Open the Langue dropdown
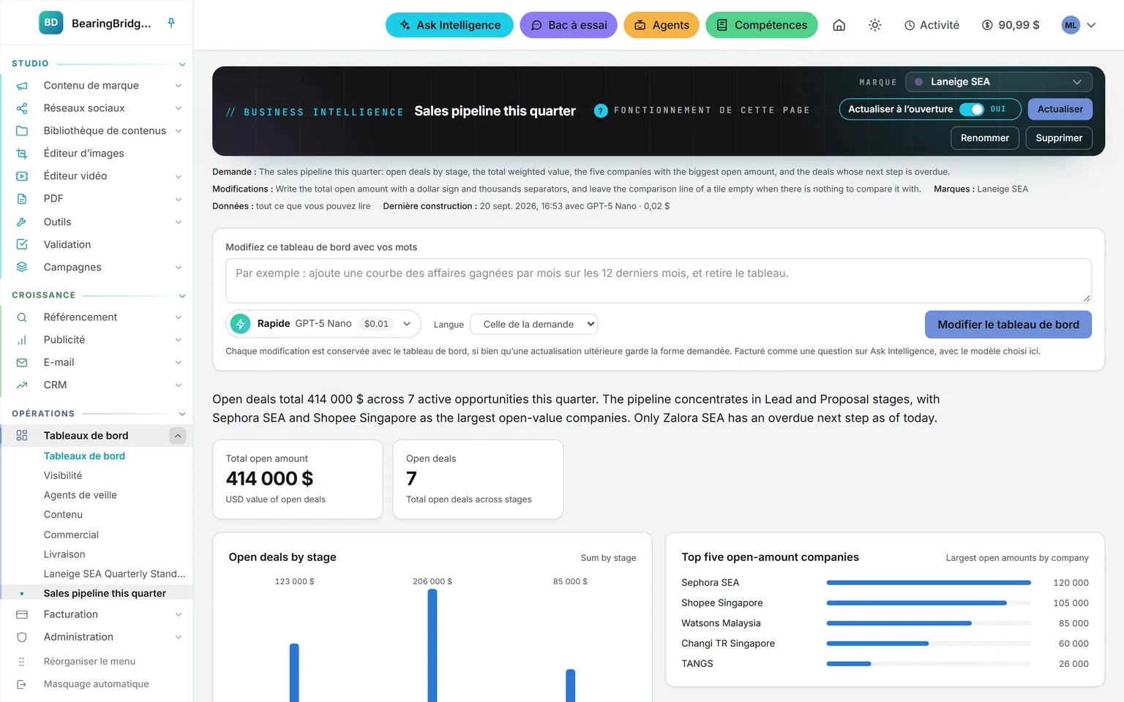 click(x=533, y=324)
